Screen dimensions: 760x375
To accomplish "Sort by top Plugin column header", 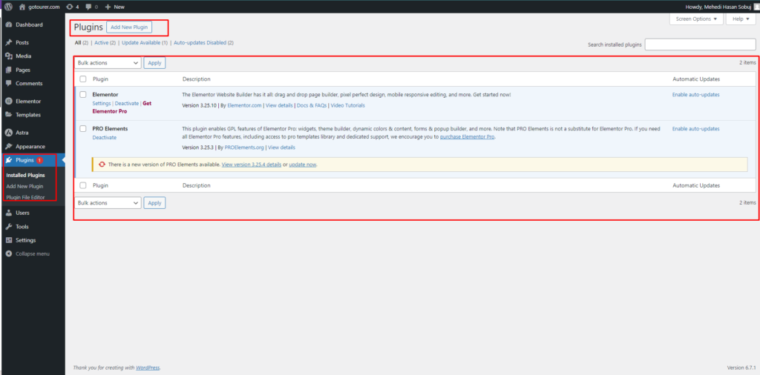I will pyautogui.click(x=100, y=79).
